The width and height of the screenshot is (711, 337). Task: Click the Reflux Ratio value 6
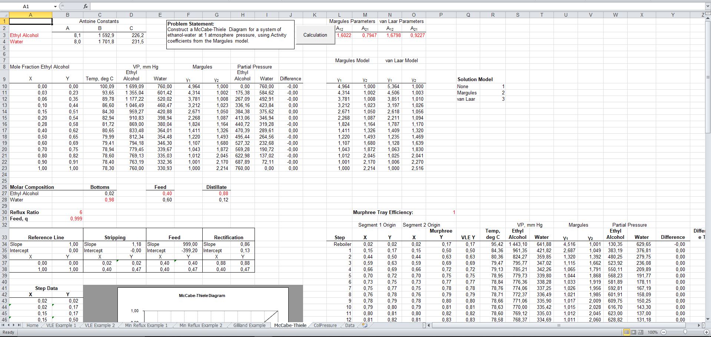[x=81, y=212]
